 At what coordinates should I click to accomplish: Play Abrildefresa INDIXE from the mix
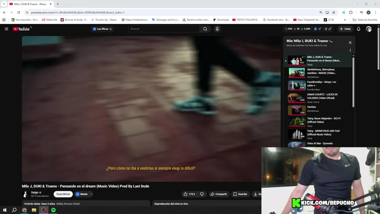coord(318,73)
